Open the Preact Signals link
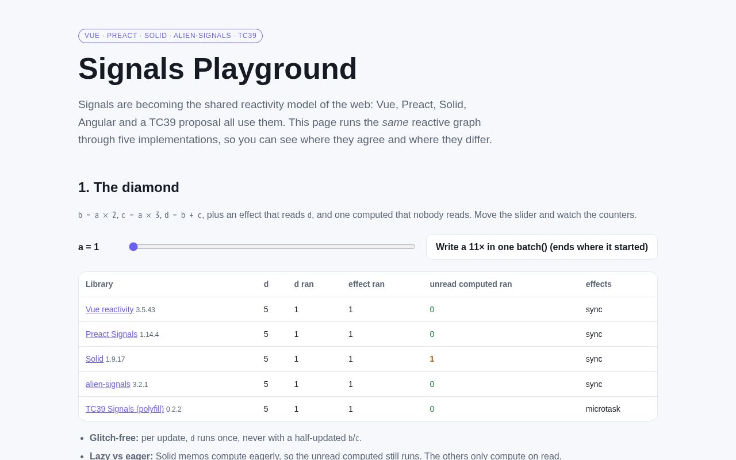736x460 pixels. (x=112, y=334)
